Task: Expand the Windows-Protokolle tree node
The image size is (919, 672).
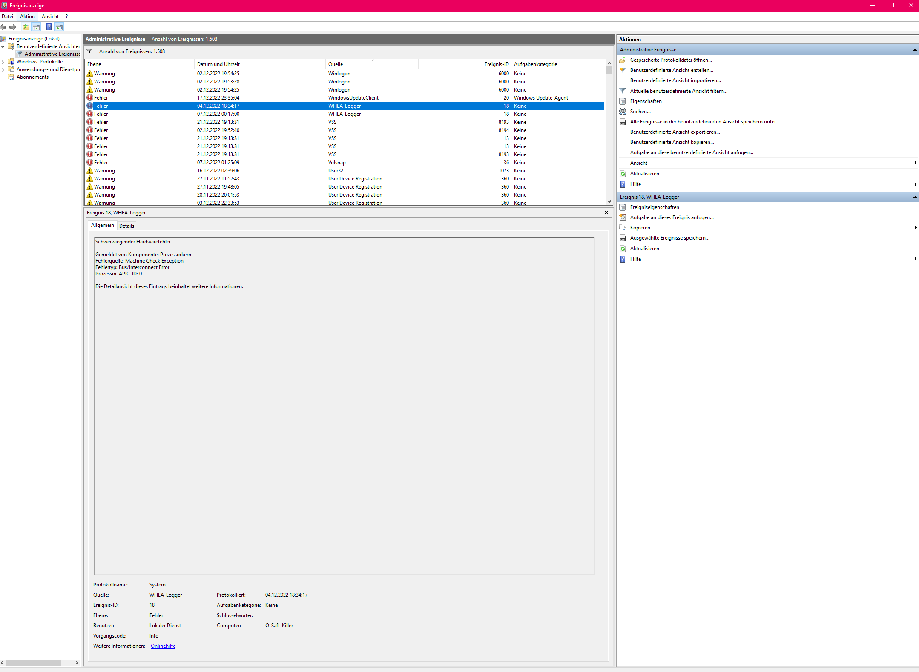Action: 3,62
